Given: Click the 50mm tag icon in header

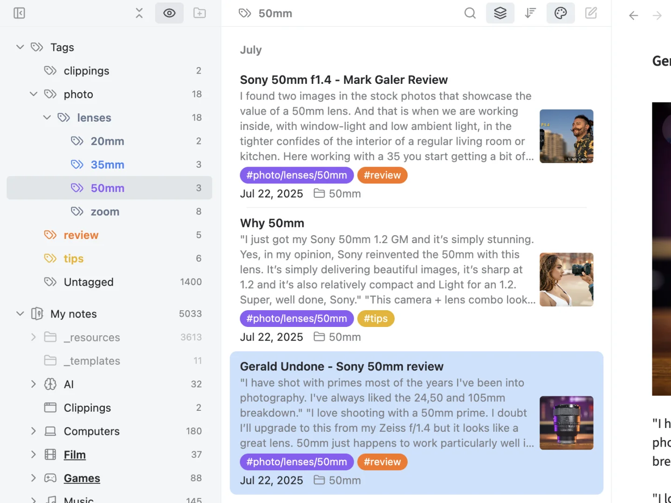Looking at the screenshot, I should 245,13.
